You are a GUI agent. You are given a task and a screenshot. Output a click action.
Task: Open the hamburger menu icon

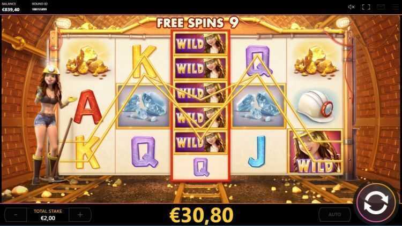[396, 7]
